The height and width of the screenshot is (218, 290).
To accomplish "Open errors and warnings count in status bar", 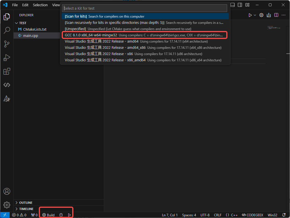I will [x=19, y=215].
